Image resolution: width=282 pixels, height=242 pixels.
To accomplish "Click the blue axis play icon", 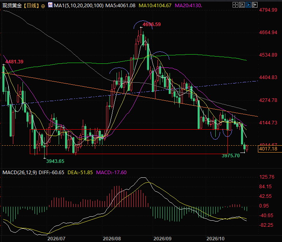I will coord(248,5).
